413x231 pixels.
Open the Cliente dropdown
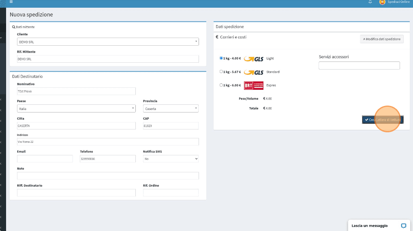pos(108,42)
